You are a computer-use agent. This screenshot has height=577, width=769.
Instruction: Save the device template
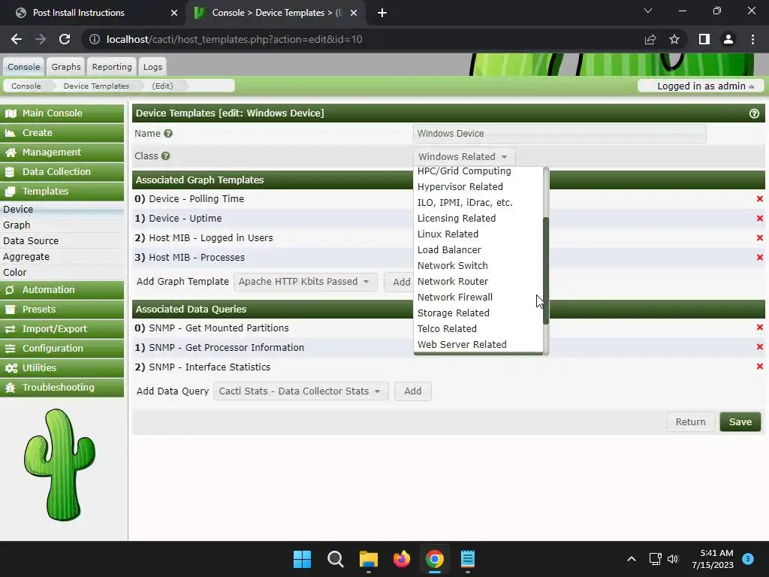click(740, 422)
